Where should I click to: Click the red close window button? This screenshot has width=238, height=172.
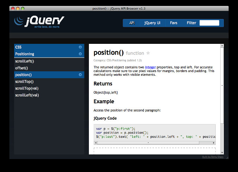coord(13,9)
